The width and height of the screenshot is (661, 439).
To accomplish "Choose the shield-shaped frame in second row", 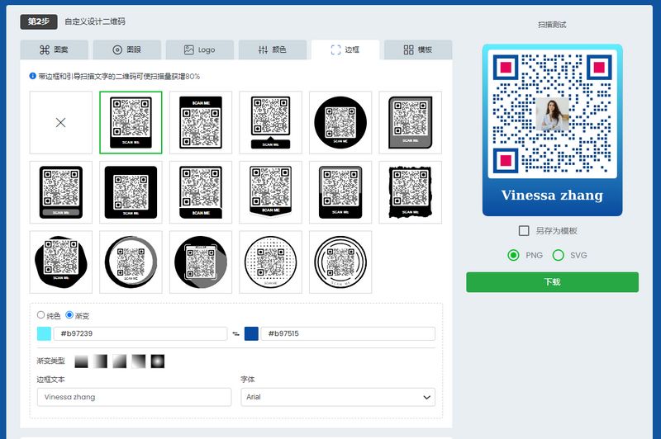I will click(271, 192).
